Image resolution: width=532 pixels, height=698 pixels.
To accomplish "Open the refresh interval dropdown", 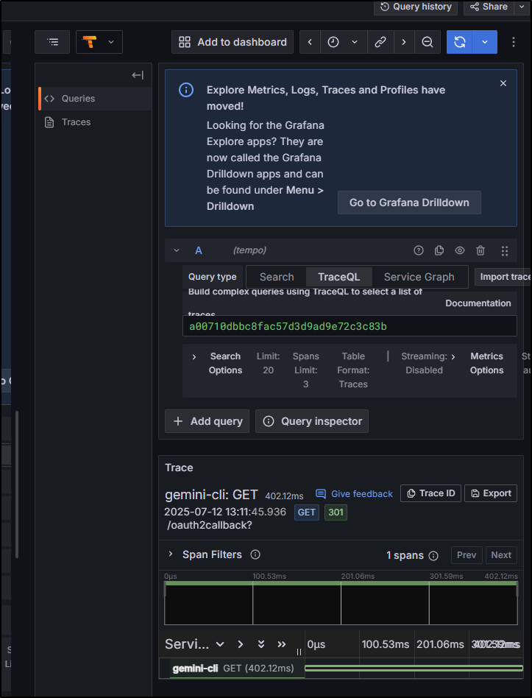I will (486, 42).
